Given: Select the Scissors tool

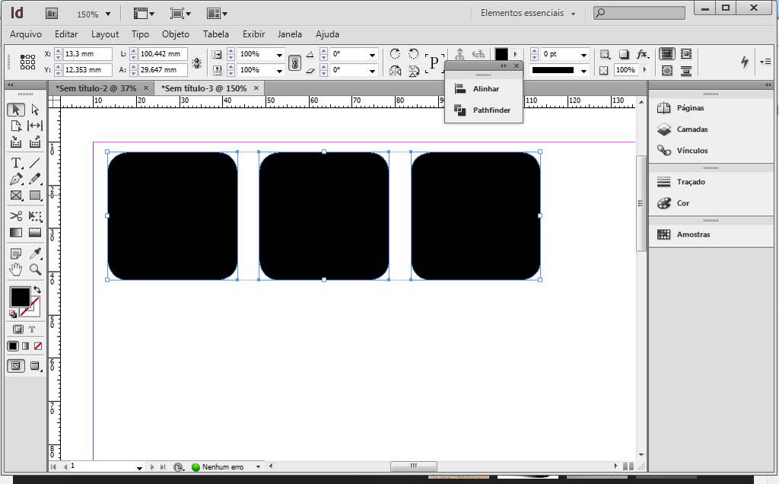Looking at the screenshot, I should click(16, 216).
